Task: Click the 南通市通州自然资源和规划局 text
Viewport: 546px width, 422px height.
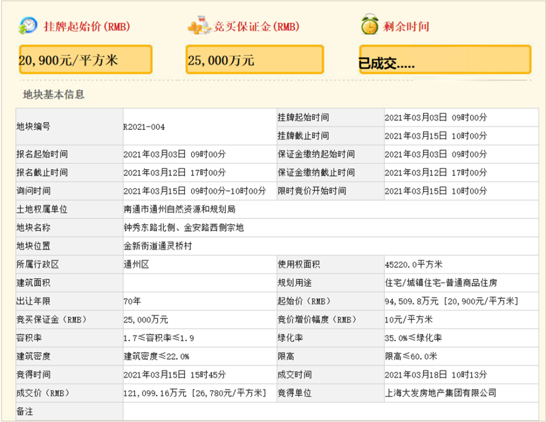Action: (x=180, y=209)
